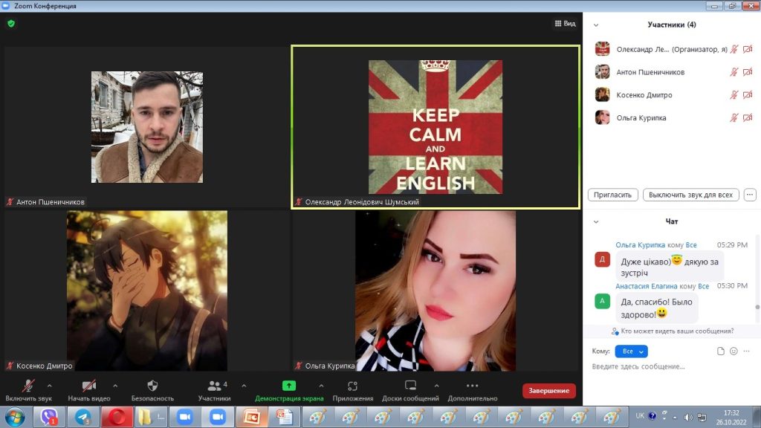The image size is (761, 428).
Task: Open the Дополнительно more options
Action: point(472,391)
